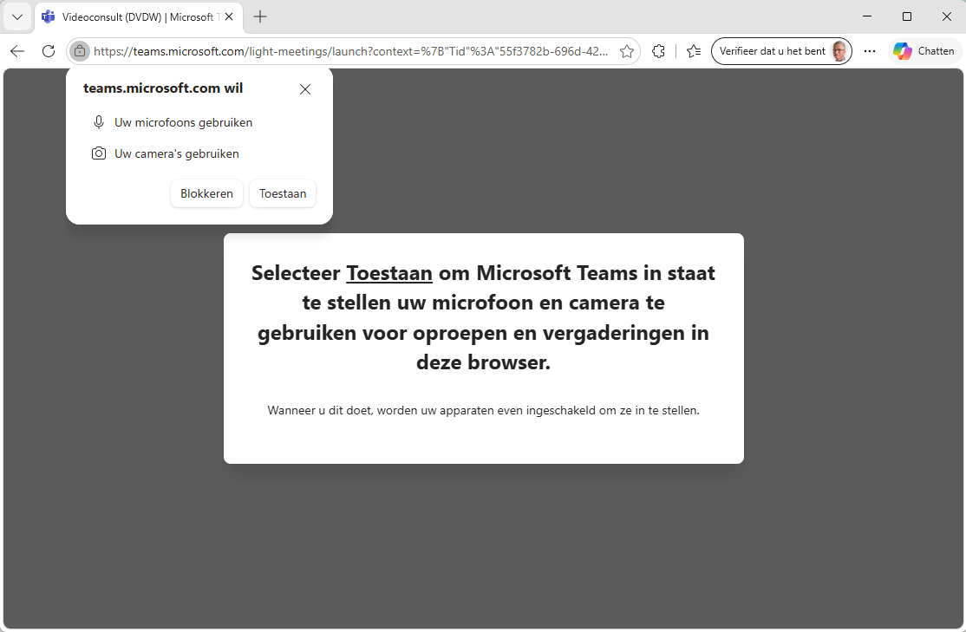
Task: Close the Videoconsult tab
Action: [x=229, y=16]
